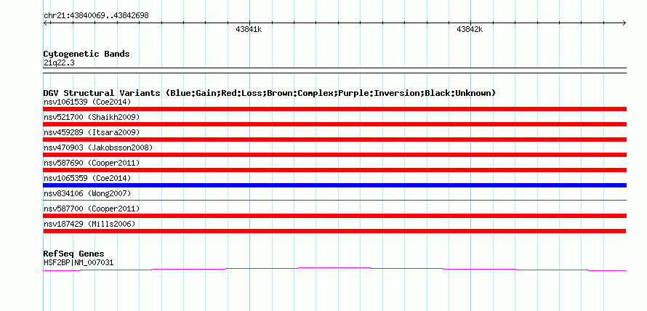Click the red bar under nsv1061539

coord(334,109)
